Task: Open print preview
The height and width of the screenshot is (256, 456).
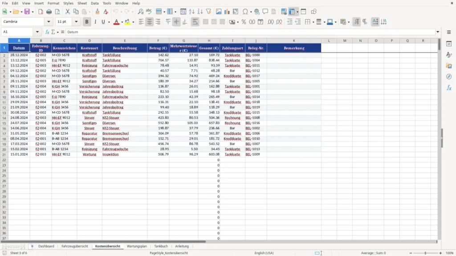Action: [57, 12]
